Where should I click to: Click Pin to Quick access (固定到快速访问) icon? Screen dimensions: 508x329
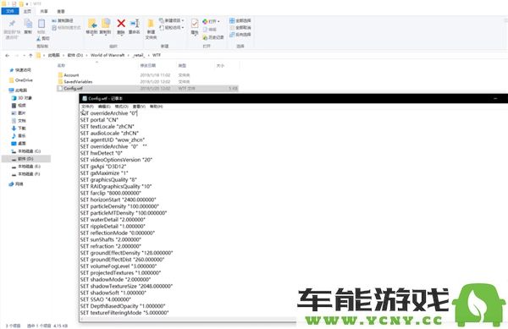tap(12, 24)
